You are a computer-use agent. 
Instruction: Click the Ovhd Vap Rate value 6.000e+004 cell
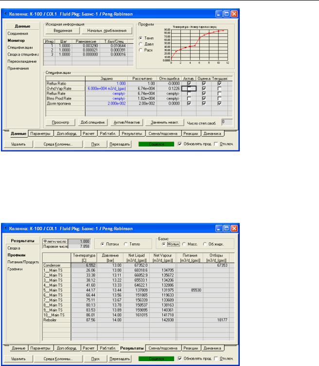(106, 89)
